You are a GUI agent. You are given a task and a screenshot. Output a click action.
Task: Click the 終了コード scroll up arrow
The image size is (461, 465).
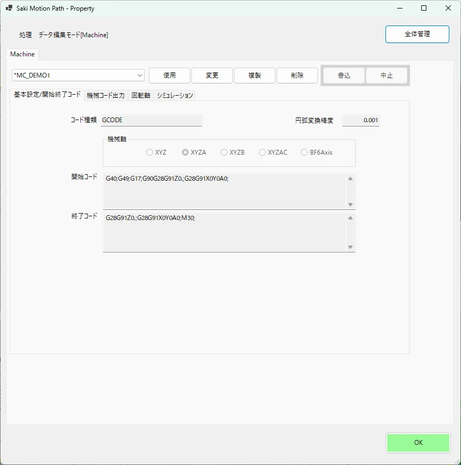(350, 218)
